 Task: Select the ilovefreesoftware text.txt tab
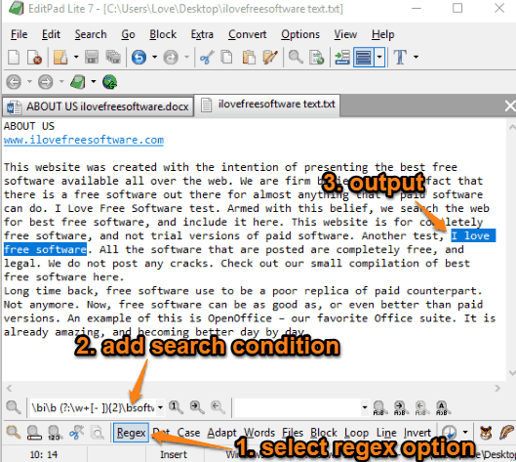tap(267, 105)
